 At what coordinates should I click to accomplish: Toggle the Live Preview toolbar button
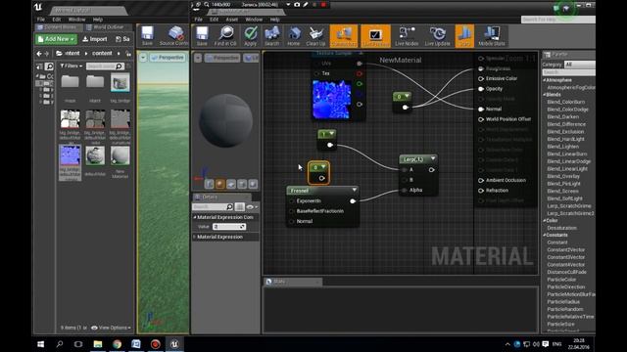click(375, 36)
